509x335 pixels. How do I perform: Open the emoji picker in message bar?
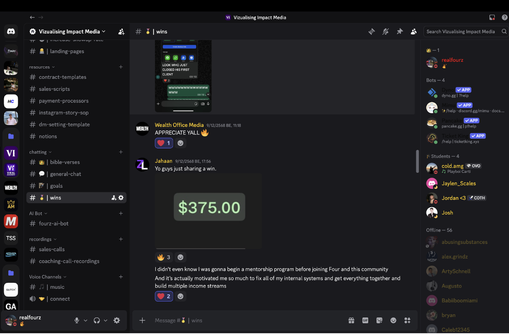pyautogui.click(x=394, y=320)
